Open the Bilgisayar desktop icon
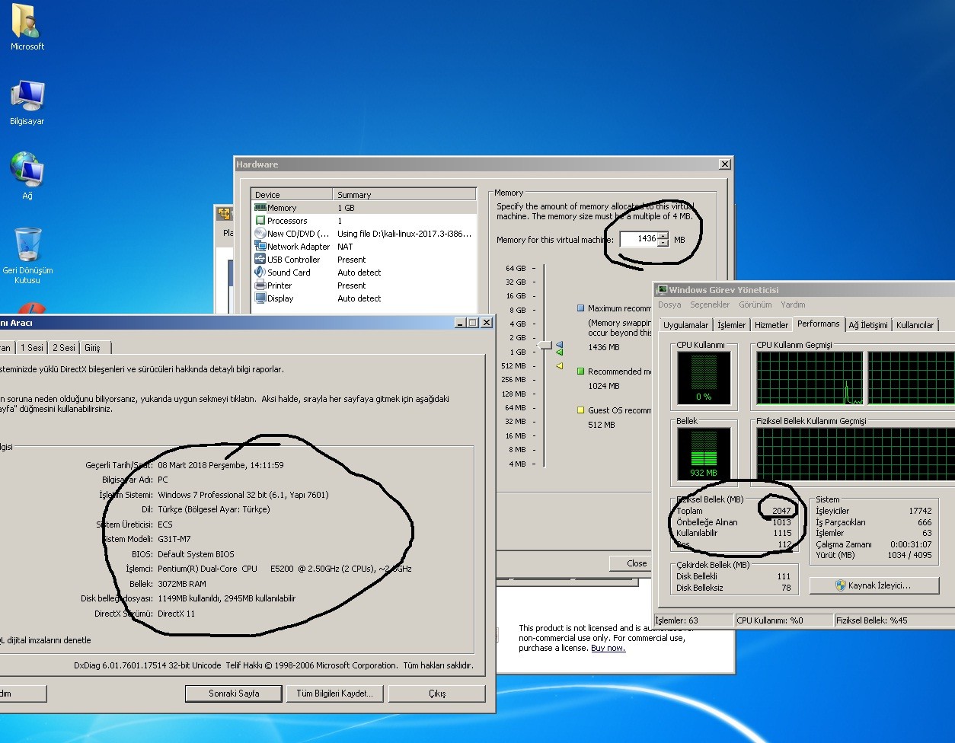The image size is (955, 743). click(27, 97)
